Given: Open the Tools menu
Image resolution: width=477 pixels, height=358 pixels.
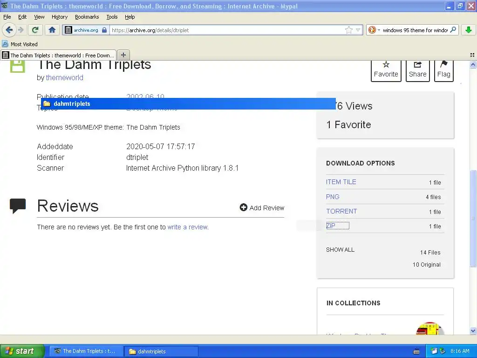Looking at the screenshot, I should [112, 17].
